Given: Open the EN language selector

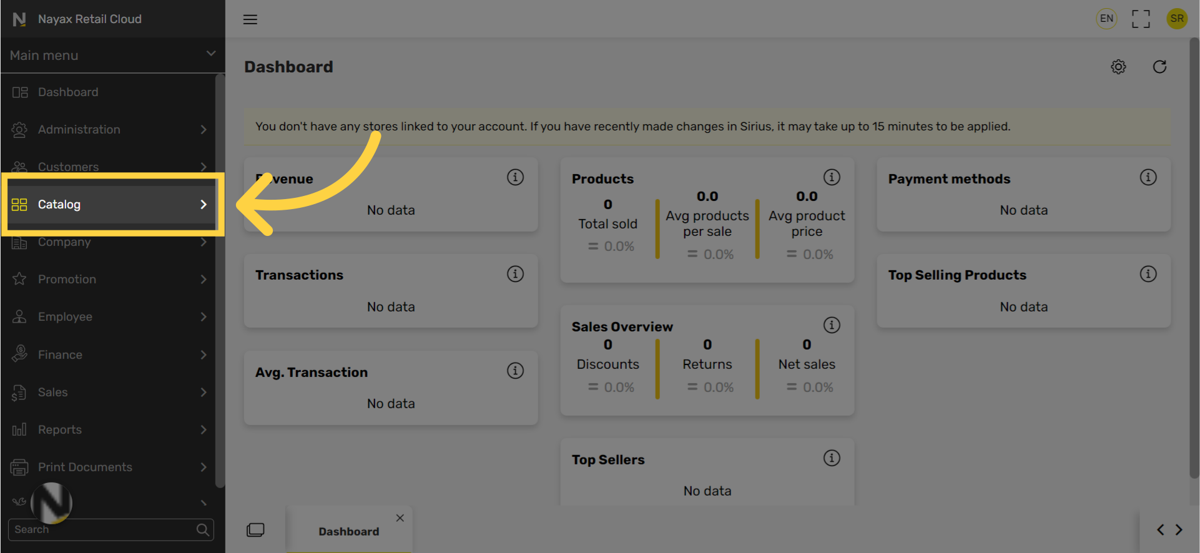Looking at the screenshot, I should pyautogui.click(x=1106, y=19).
